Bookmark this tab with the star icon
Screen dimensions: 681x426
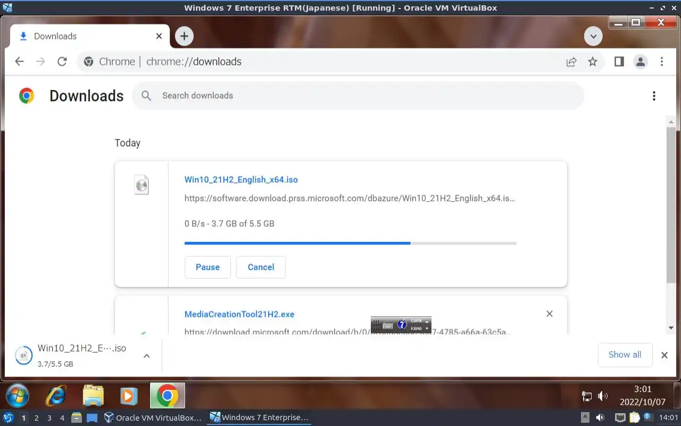tap(593, 62)
